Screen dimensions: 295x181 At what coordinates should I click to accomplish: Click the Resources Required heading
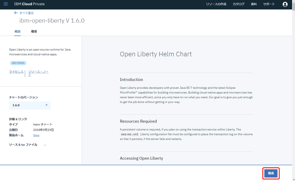click(138, 121)
